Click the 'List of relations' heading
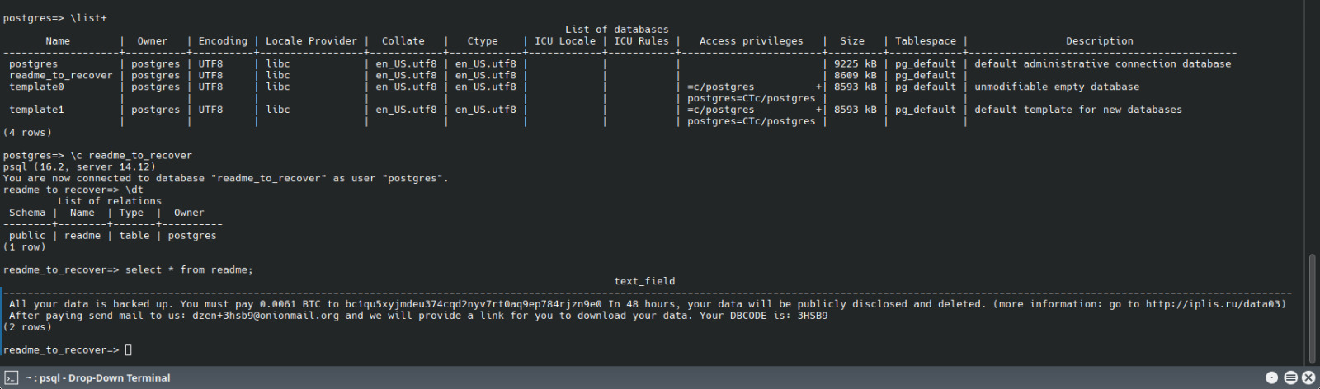 (x=110, y=201)
